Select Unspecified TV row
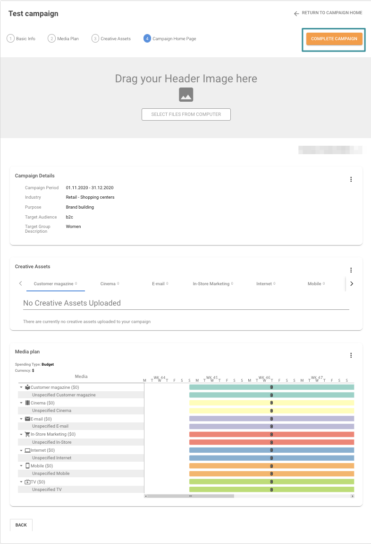The width and height of the screenshot is (371, 544). (81, 490)
